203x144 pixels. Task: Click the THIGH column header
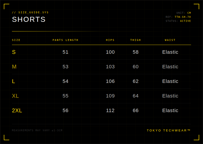tap(136, 40)
